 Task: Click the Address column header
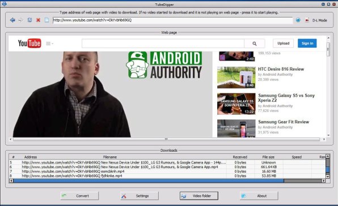(x=31, y=157)
